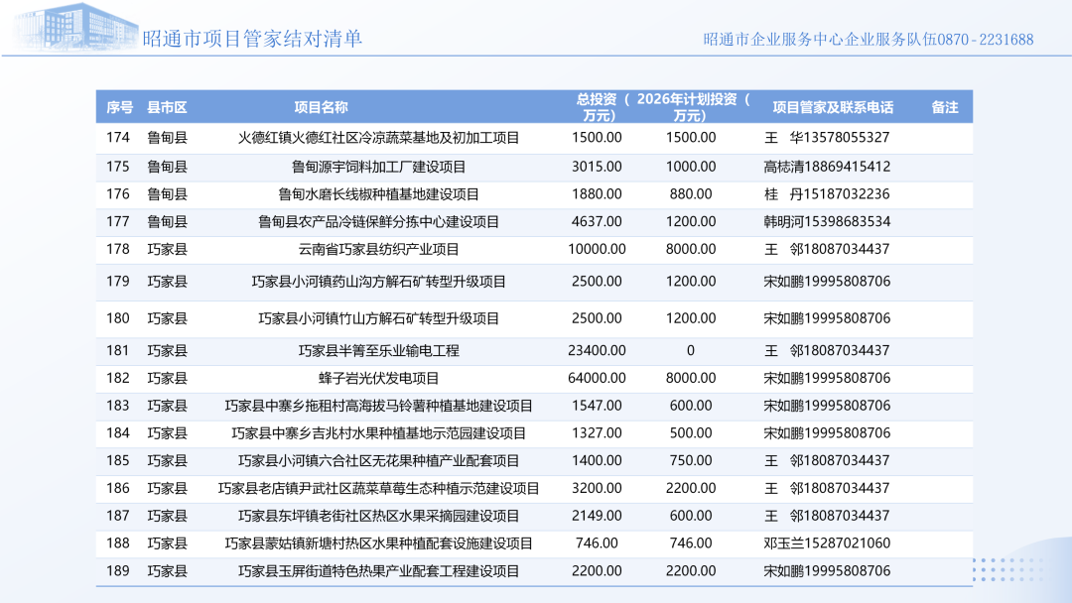Image resolution: width=1072 pixels, height=603 pixels.
Task: Click contact 韩明河15398683534
Action: pos(827,222)
